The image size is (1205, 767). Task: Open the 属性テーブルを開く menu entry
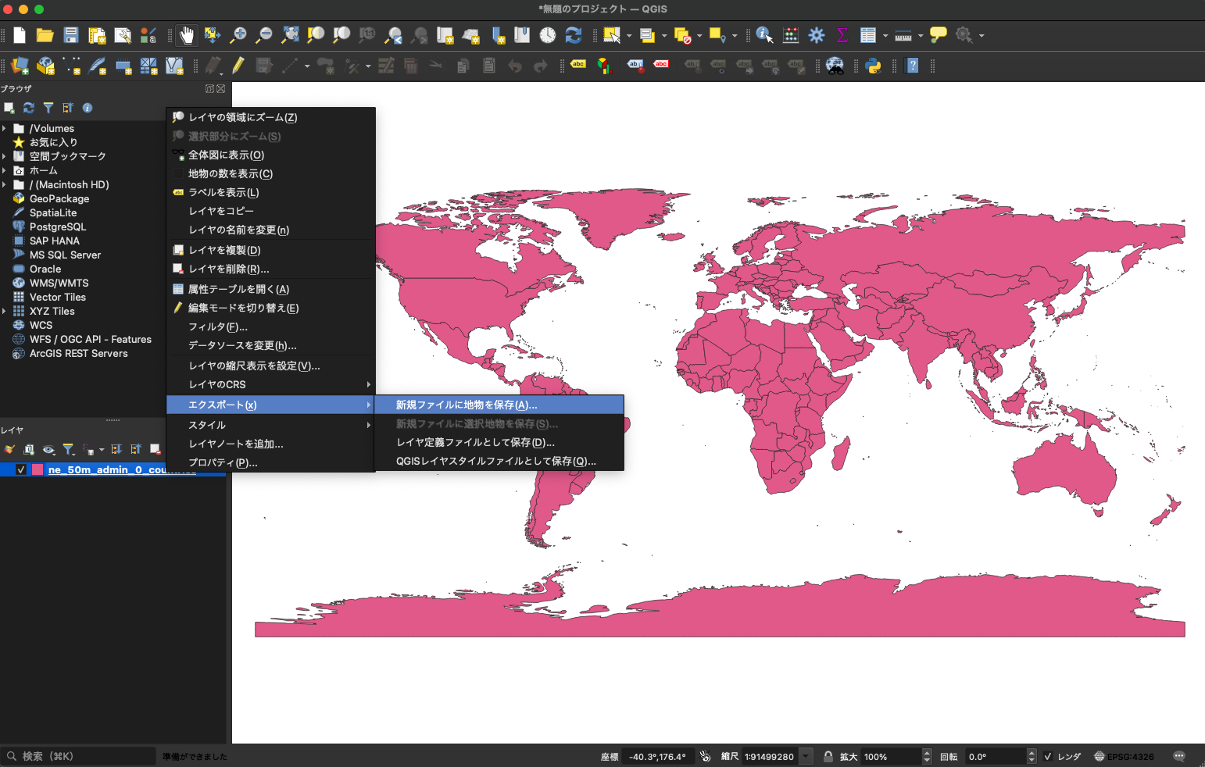coord(234,289)
